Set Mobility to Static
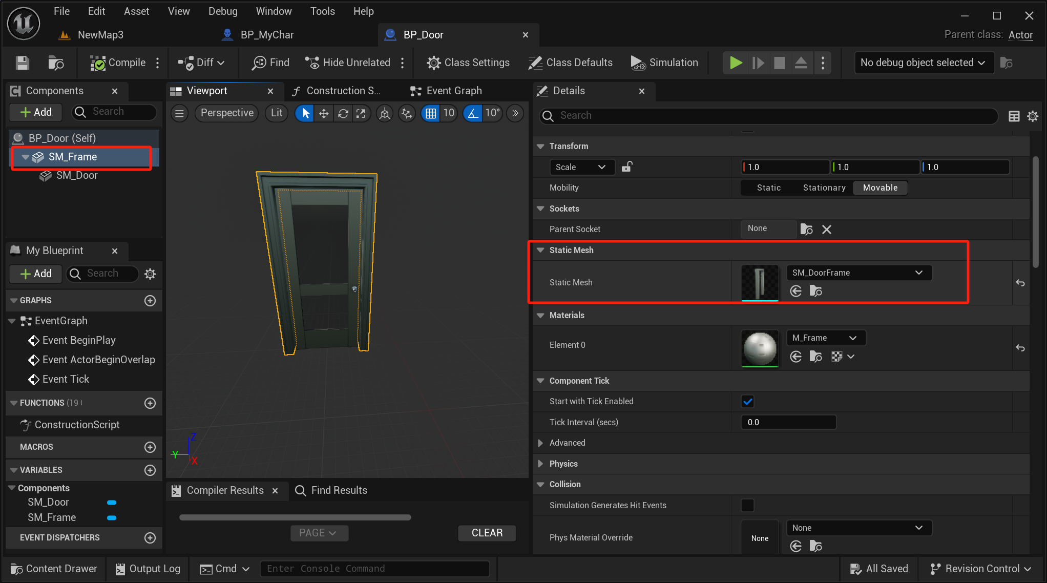Image resolution: width=1047 pixels, height=583 pixels. (769, 188)
